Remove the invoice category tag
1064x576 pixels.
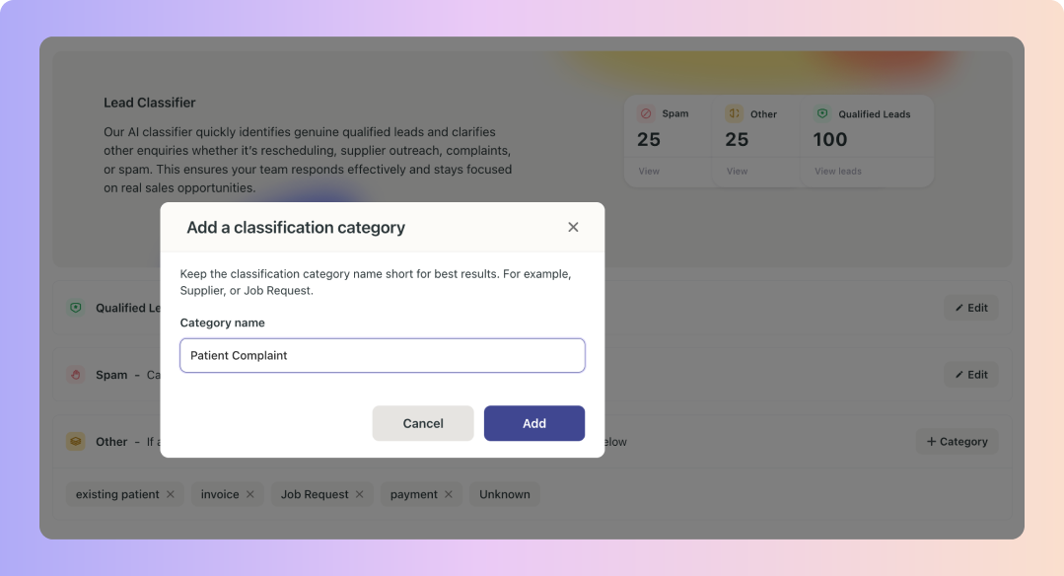[x=250, y=494]
